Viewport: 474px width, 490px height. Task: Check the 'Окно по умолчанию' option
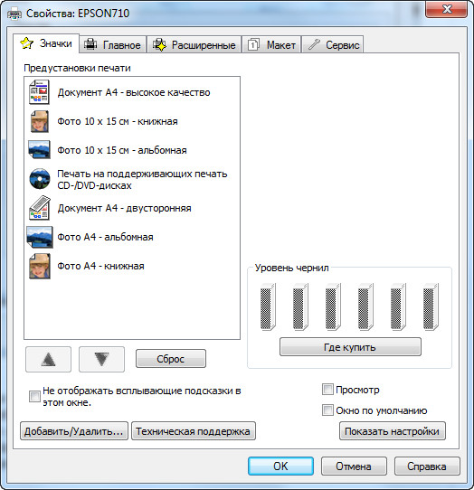click(327, 410)
